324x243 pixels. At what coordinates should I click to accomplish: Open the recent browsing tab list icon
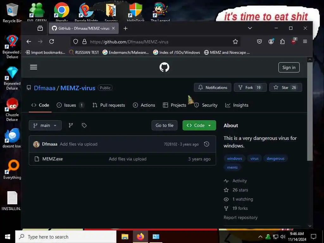40,28
